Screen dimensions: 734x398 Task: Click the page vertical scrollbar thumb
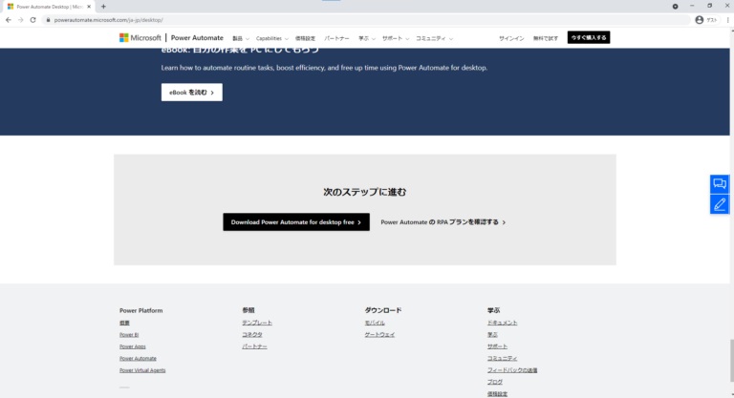point(732,361)
